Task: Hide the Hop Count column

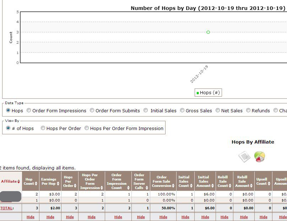Action: (x=31, y=217)
